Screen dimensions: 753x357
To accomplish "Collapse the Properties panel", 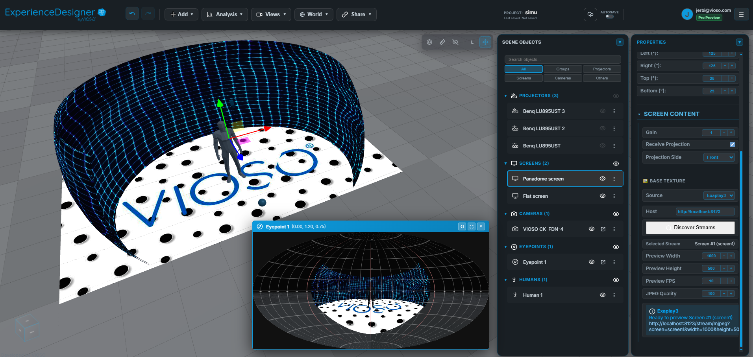I will 740,42.
